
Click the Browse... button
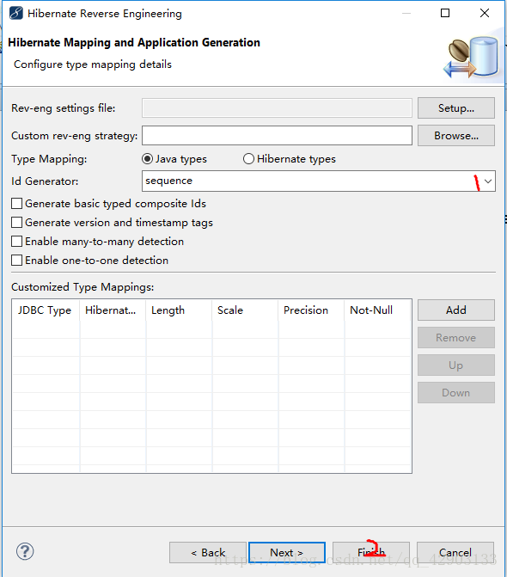tap(456, 135)
